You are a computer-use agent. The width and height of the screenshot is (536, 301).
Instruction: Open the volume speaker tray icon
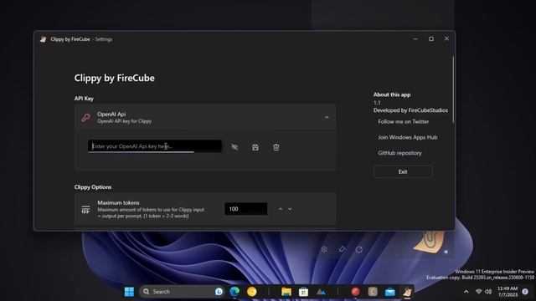coord(488,292)
